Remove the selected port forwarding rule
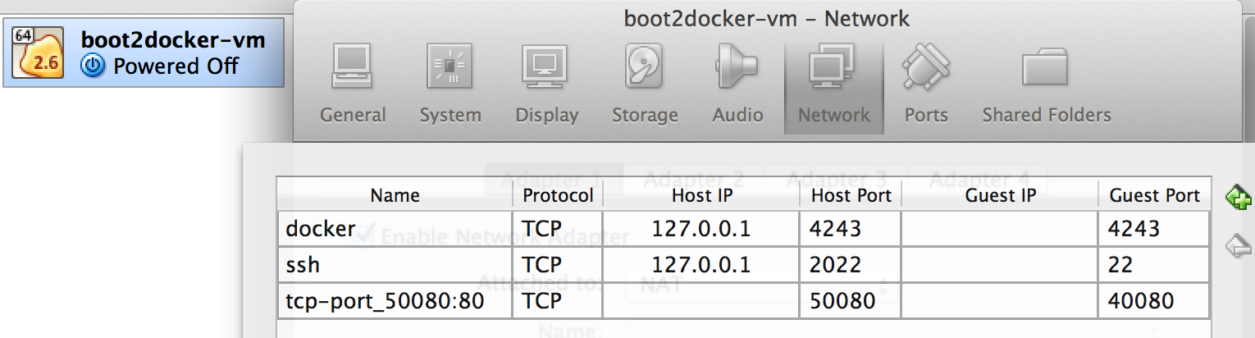Screen dimensions: 1255x338 point(1238,246)
